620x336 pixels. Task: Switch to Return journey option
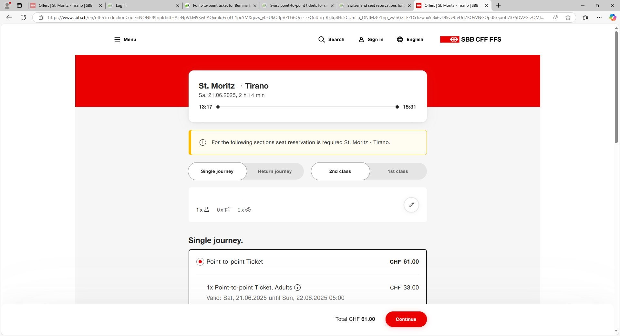(x=274, y=171)
